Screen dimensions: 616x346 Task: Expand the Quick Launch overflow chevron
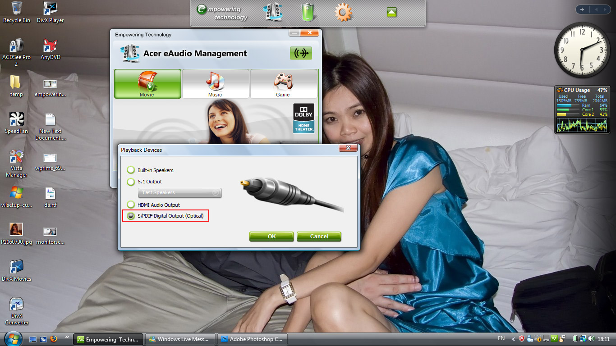tap(67, 337)
